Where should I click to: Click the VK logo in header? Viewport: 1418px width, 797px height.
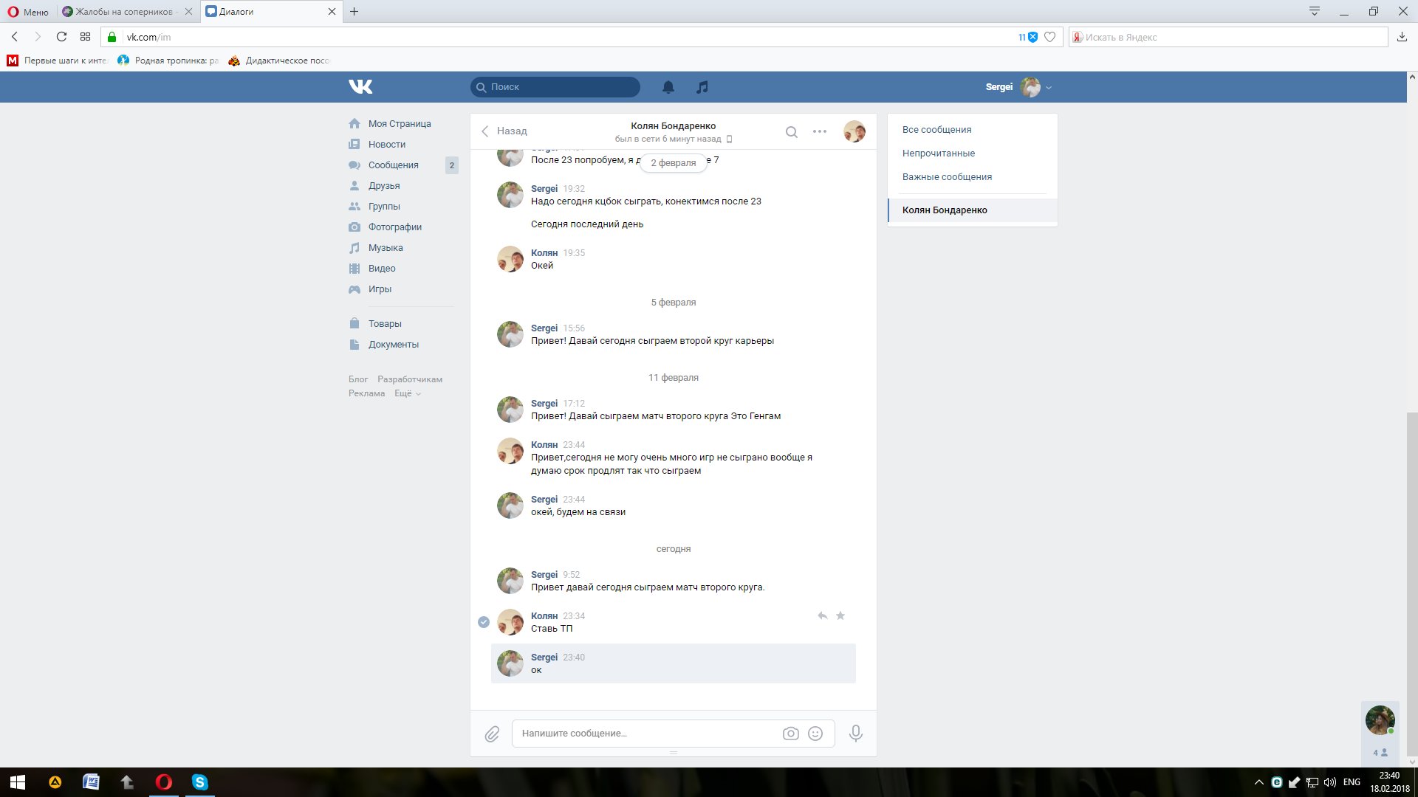click(x=360, y=87)
